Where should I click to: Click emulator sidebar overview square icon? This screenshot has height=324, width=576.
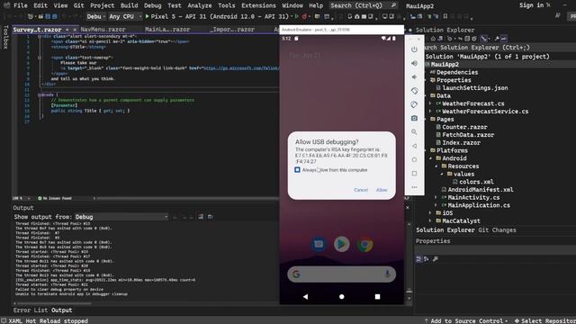point(414,174)
